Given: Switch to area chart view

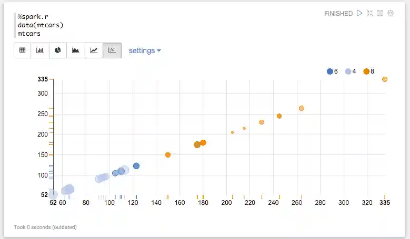Looking at the screenshot, I should (x=76, y=50).
